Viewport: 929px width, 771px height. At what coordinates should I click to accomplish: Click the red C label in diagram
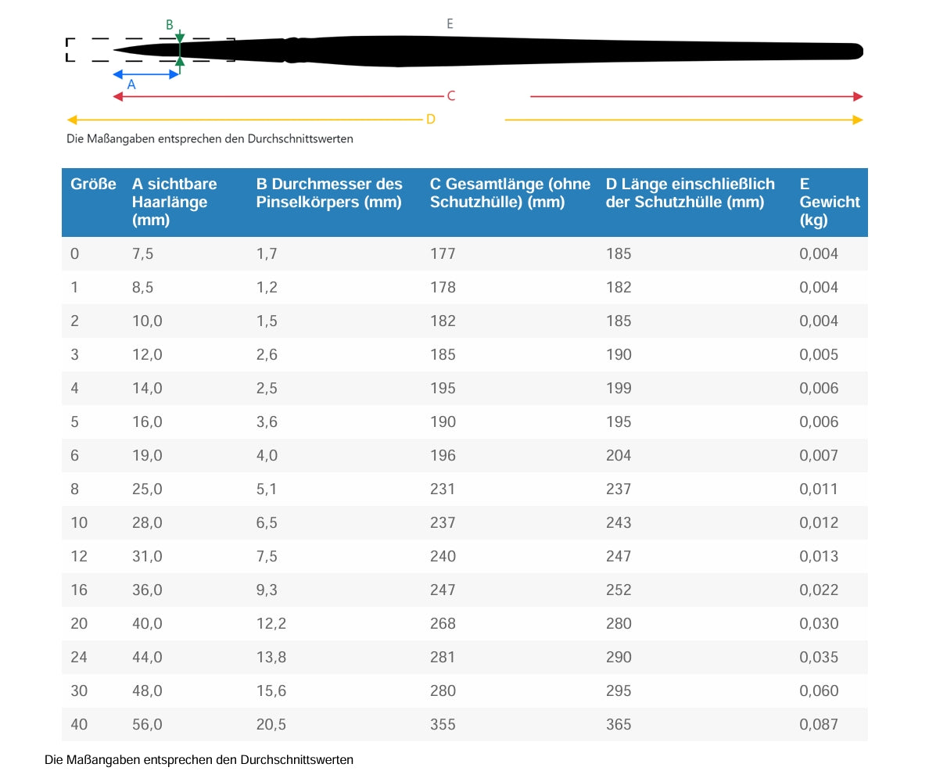(450, 96)
